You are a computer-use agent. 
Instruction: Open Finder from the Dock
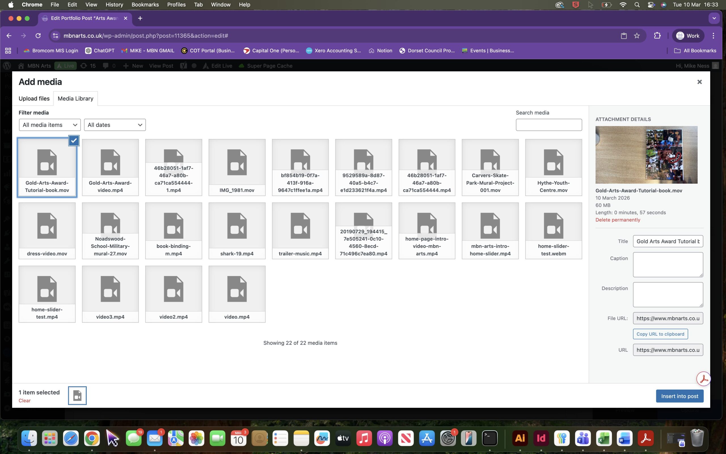click(x=29, y=438)
